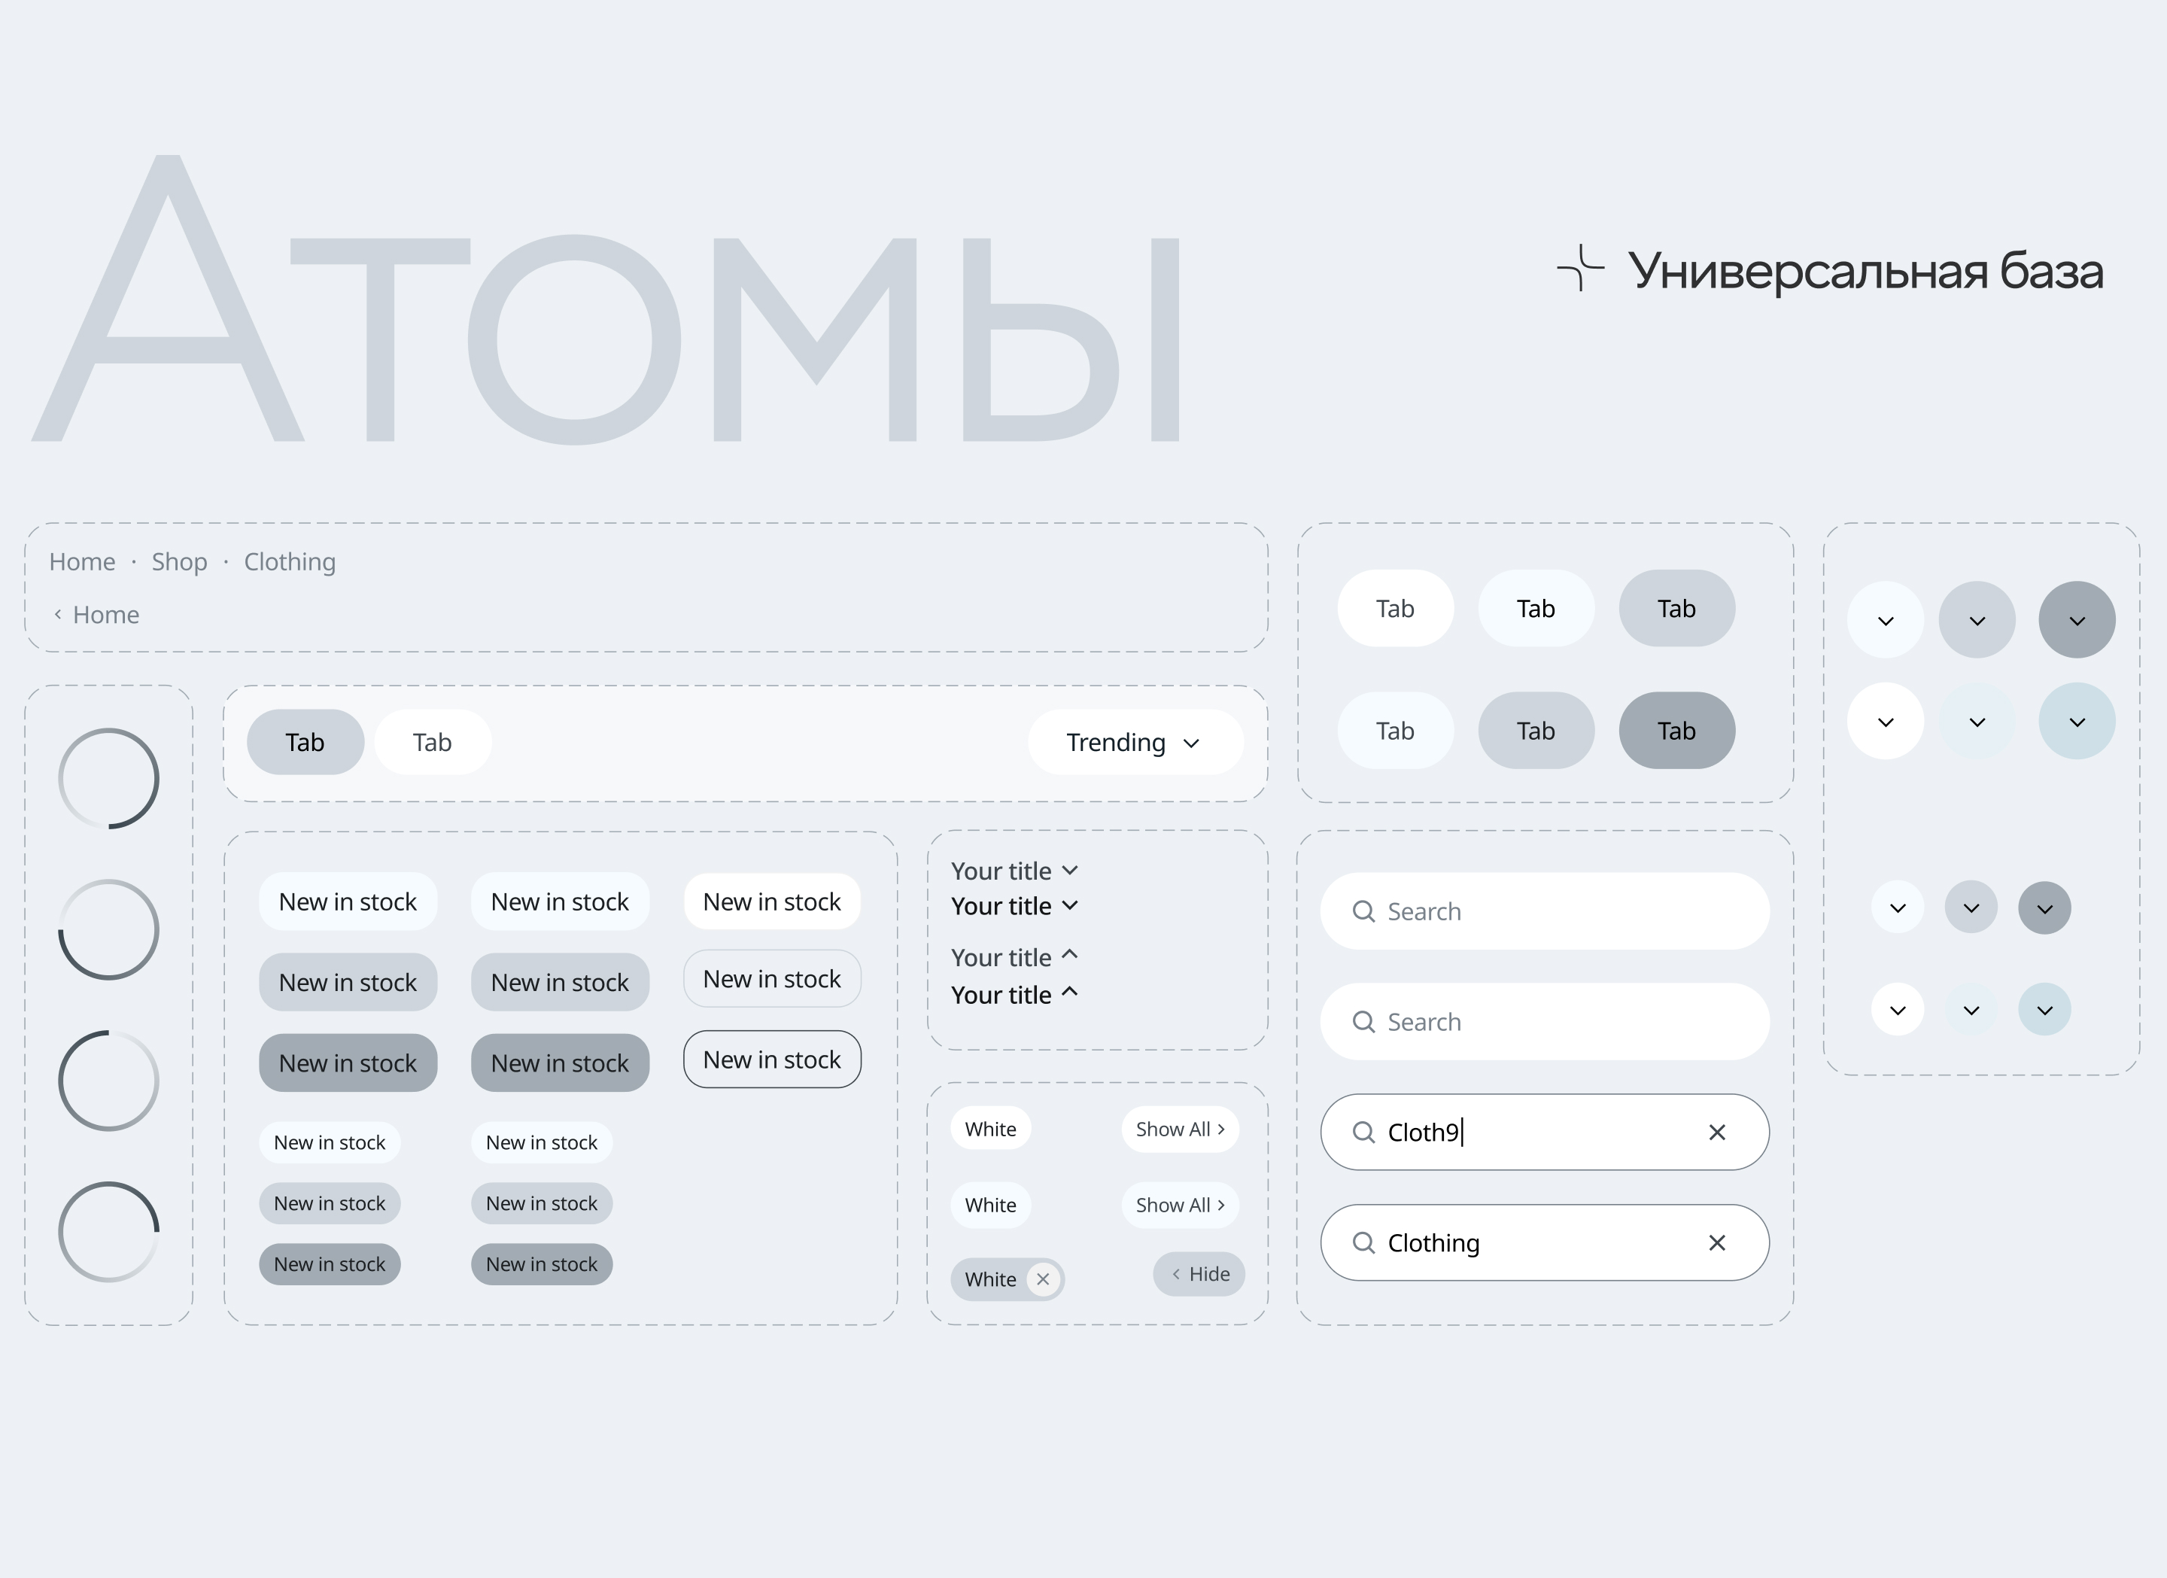Click the plus-shaped logo beside Универсальная база

(x=1580, y=269)
